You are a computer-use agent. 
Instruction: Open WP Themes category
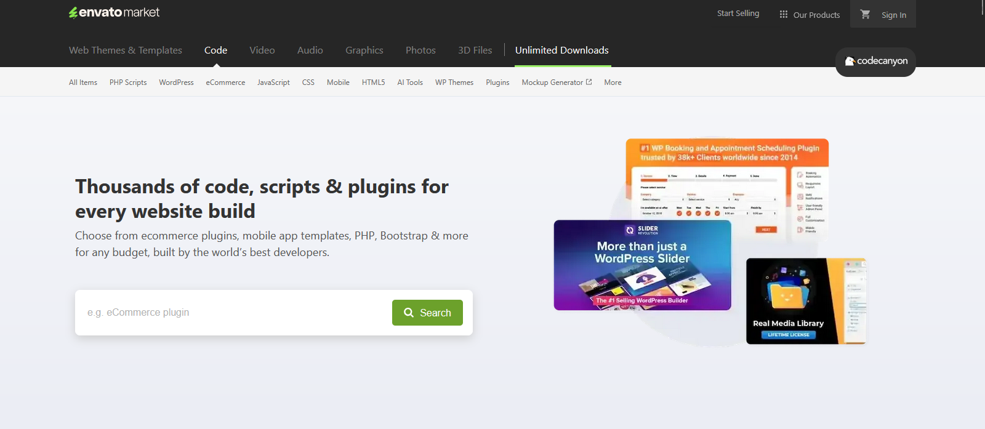454,82
